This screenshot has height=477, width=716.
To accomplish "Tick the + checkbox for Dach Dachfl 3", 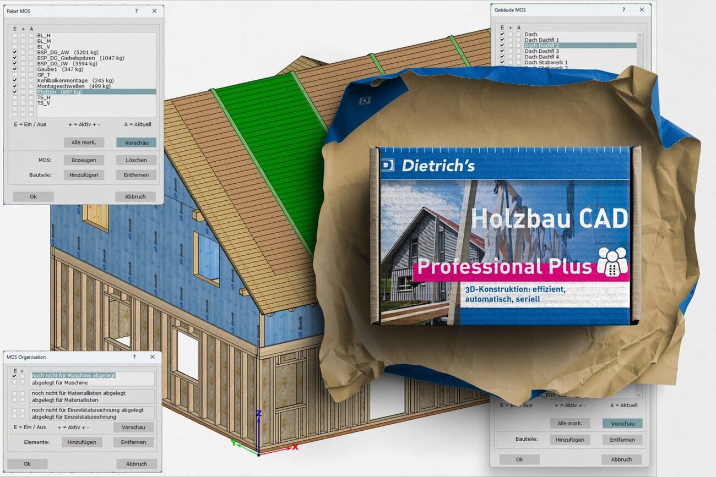I will coord(510,51).
